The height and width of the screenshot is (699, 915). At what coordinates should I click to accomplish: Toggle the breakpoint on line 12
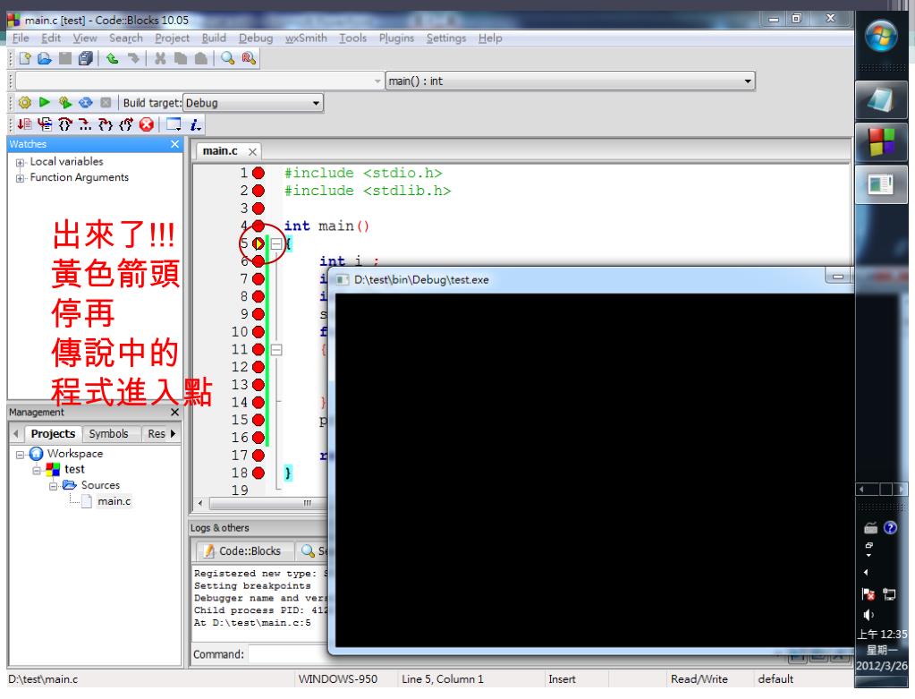[x=258, y=367]
